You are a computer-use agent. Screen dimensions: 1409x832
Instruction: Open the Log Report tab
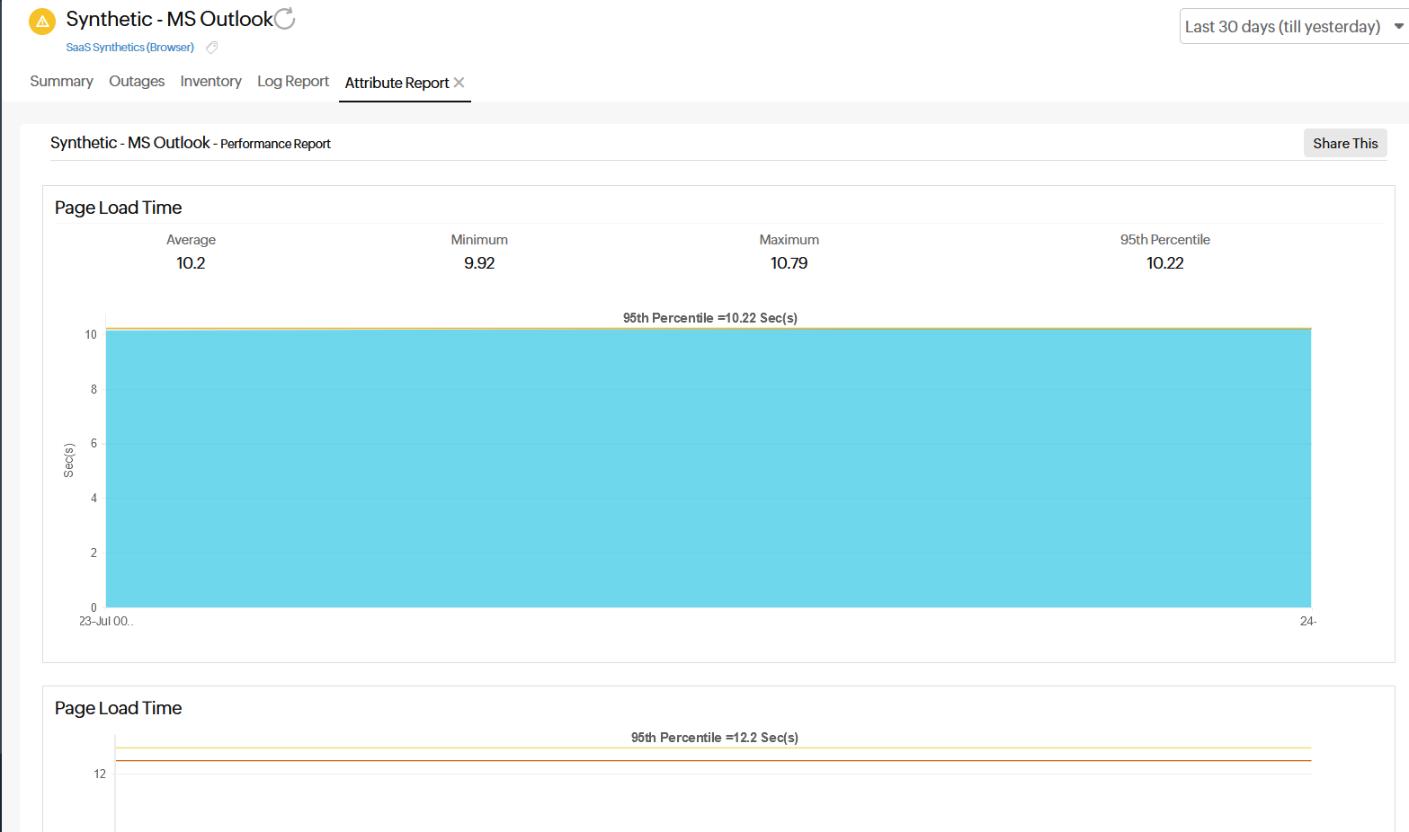pos(292,81)
